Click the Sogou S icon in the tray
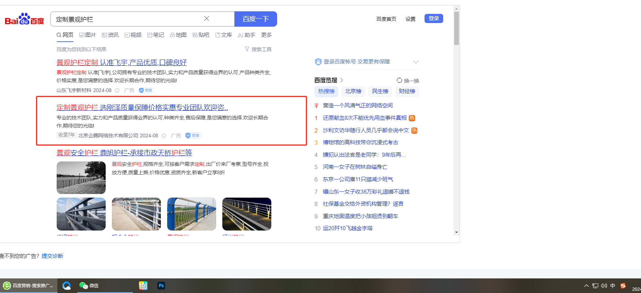This screenshot has height=293, width=641. [x=623, y=286]
